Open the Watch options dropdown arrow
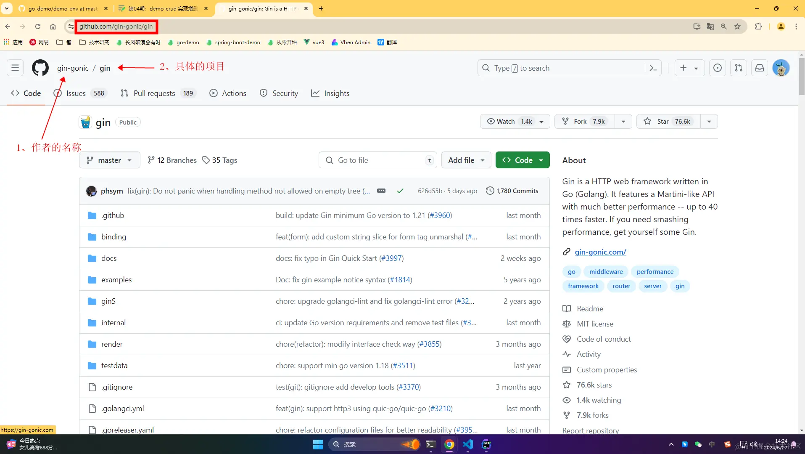This screenshot has width=805, height=454. [541, 122]
